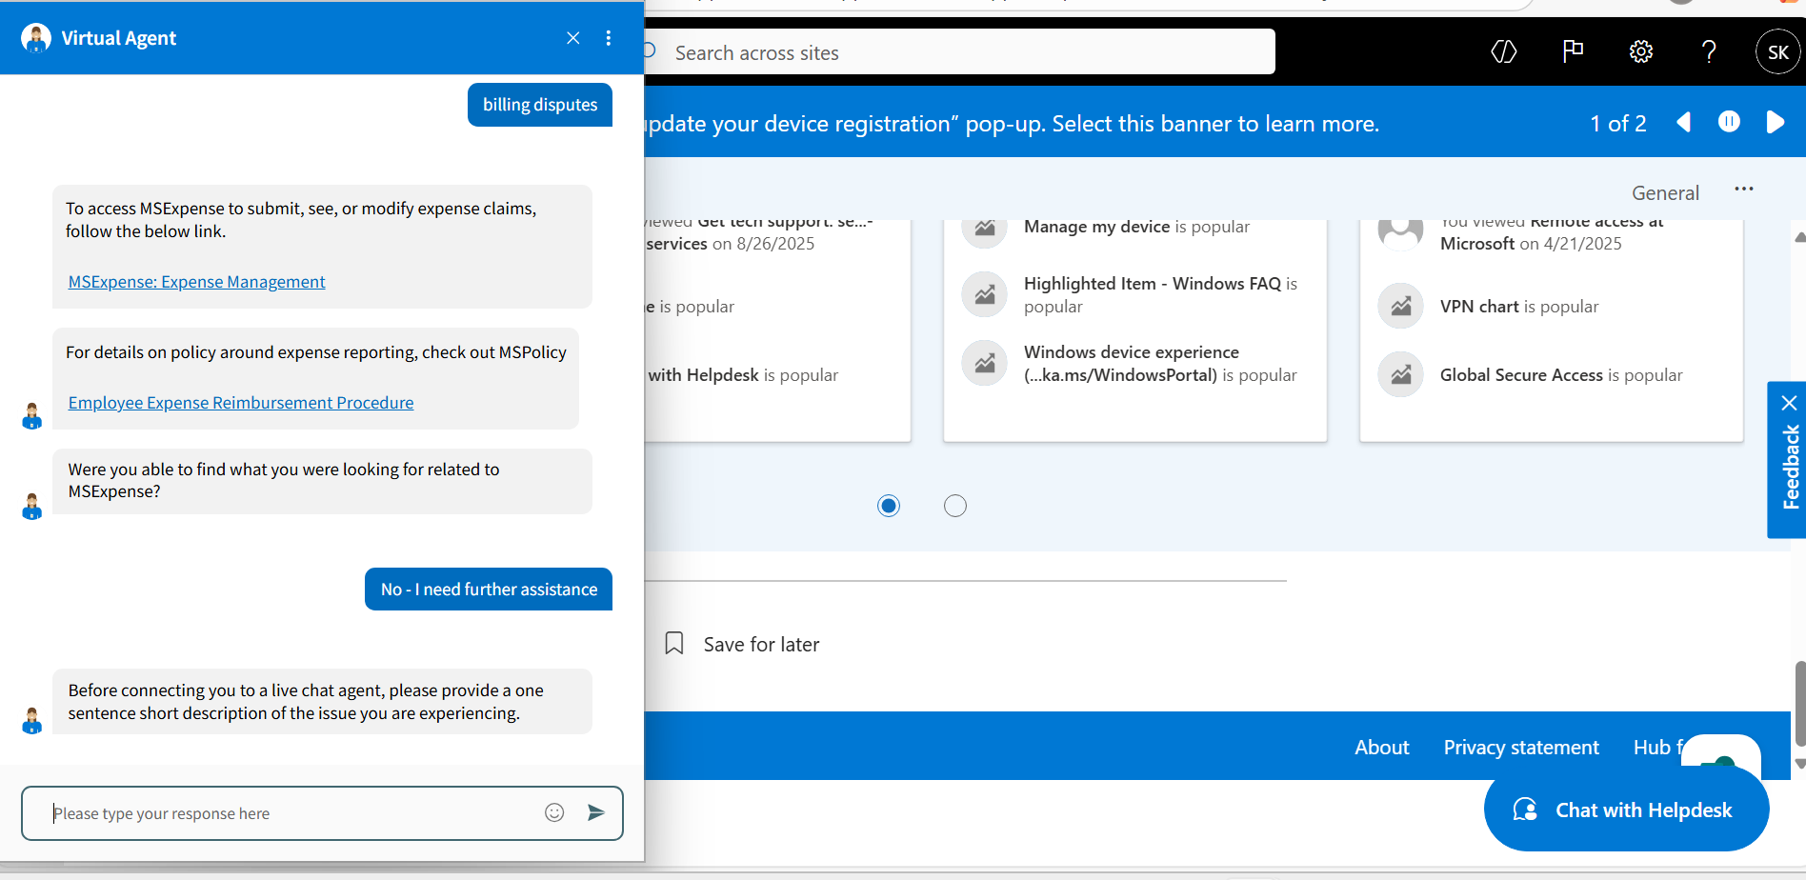1806x880 pixels.
Task: Open the 'with Helpdesk is popular' item
Action: pos(743,375)
